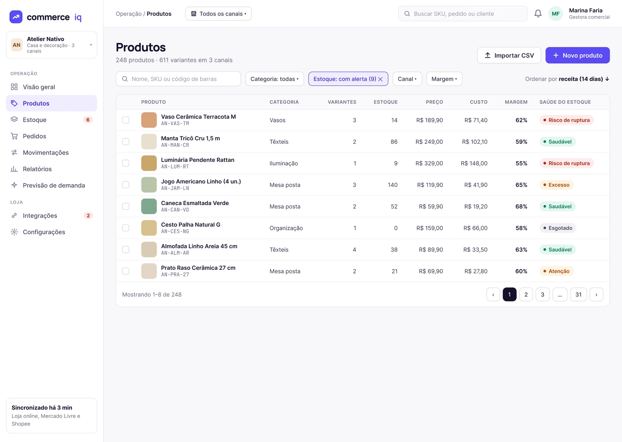Open the Produtos menu item
The width and height of the screenshot is (622, 442).
click(52, 103)
